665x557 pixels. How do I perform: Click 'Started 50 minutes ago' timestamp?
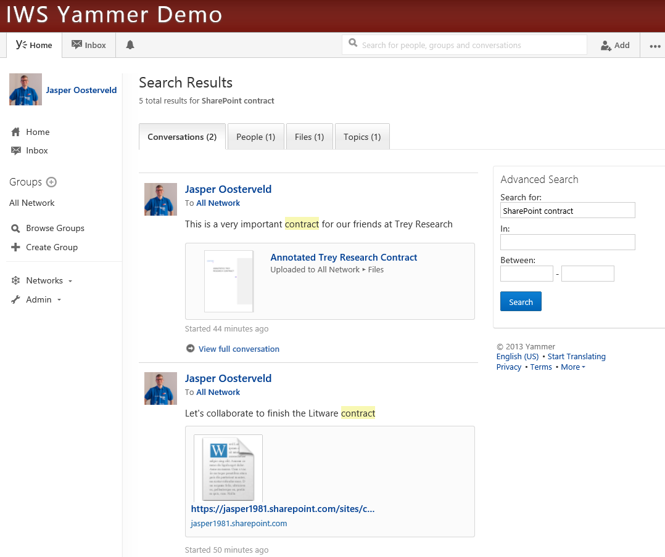[x=226, y=550]
